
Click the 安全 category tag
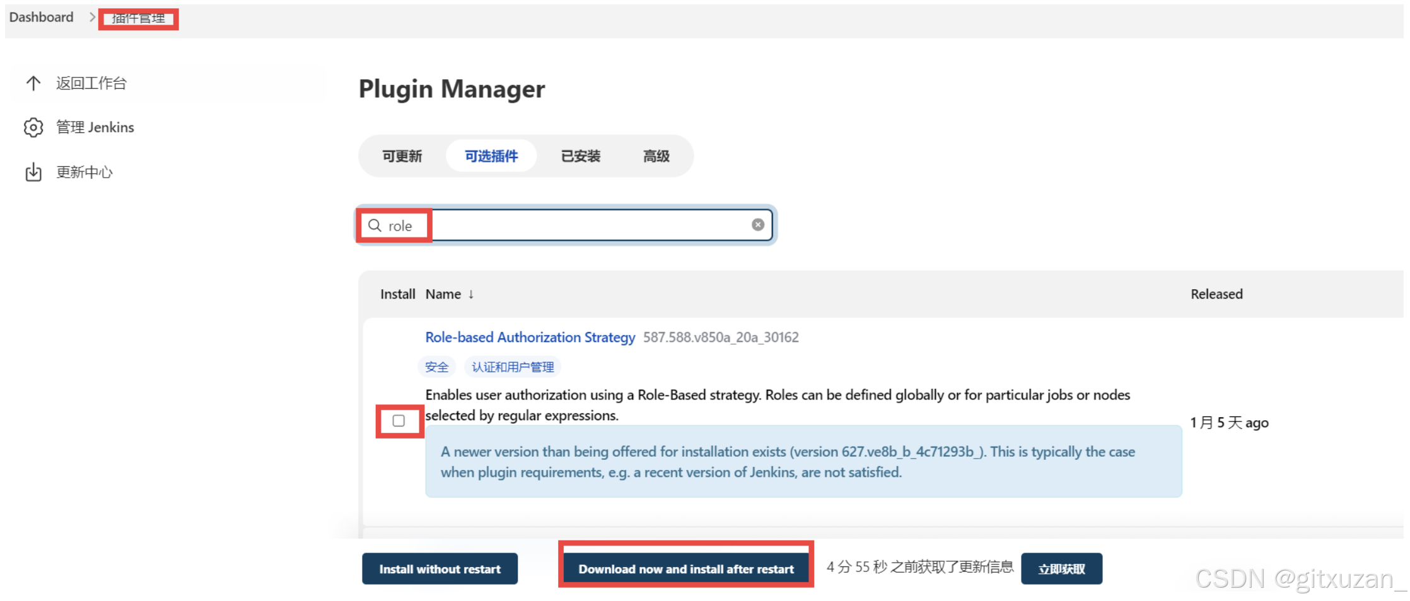[436, 367]
